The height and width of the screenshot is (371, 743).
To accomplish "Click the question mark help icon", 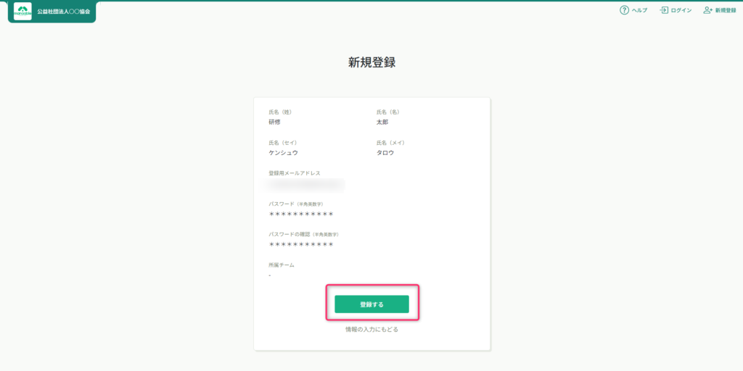I will coord(623,10).
